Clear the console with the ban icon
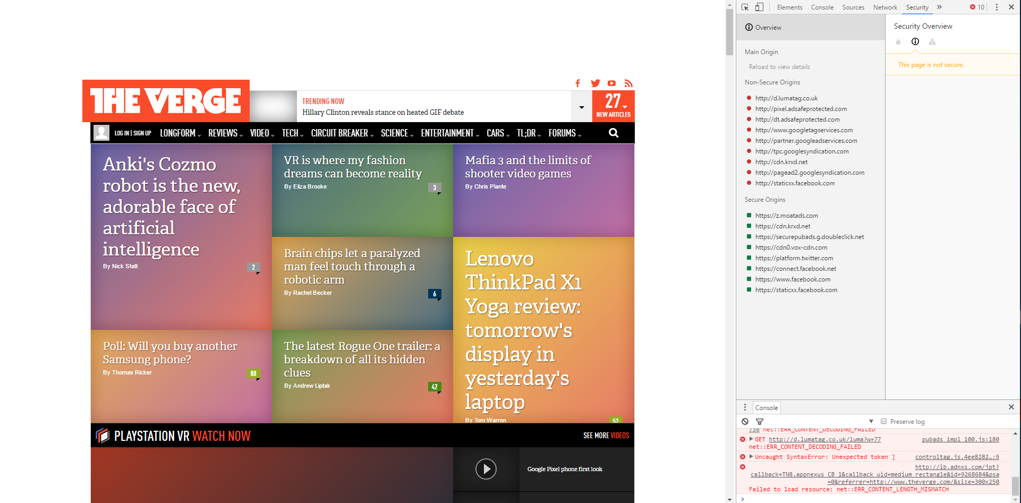Screen dimensions: 1021x503 (745, 421)
